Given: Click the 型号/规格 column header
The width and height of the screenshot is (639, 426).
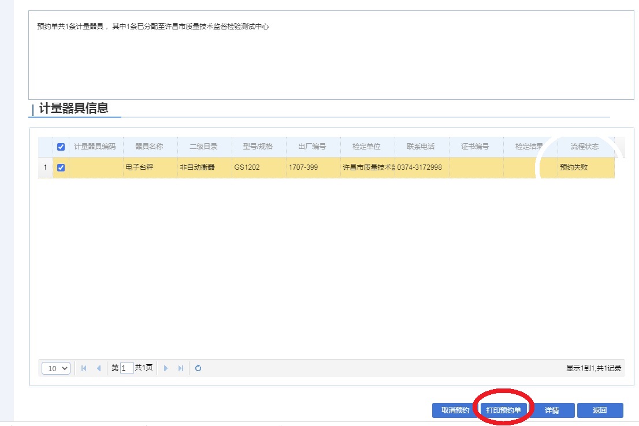Looking at the screenshot, I should pyautogui.click(x=258, y=147).
